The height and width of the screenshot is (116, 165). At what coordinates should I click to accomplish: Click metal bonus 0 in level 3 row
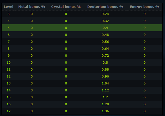32,14
